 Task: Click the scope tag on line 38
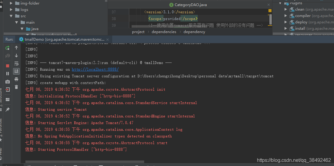[x=156, y=19]
